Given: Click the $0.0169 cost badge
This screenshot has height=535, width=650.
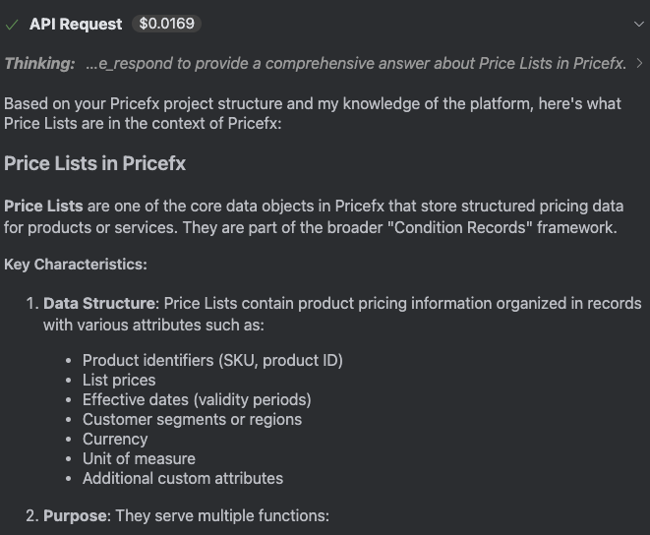Looking at the screenshot, I should pos(167,25).
